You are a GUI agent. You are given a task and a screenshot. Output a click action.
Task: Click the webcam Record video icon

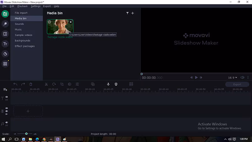point(116,84)
